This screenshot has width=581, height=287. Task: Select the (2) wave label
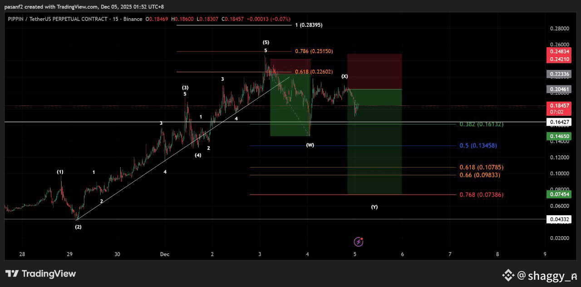click(x=79, y=227)
